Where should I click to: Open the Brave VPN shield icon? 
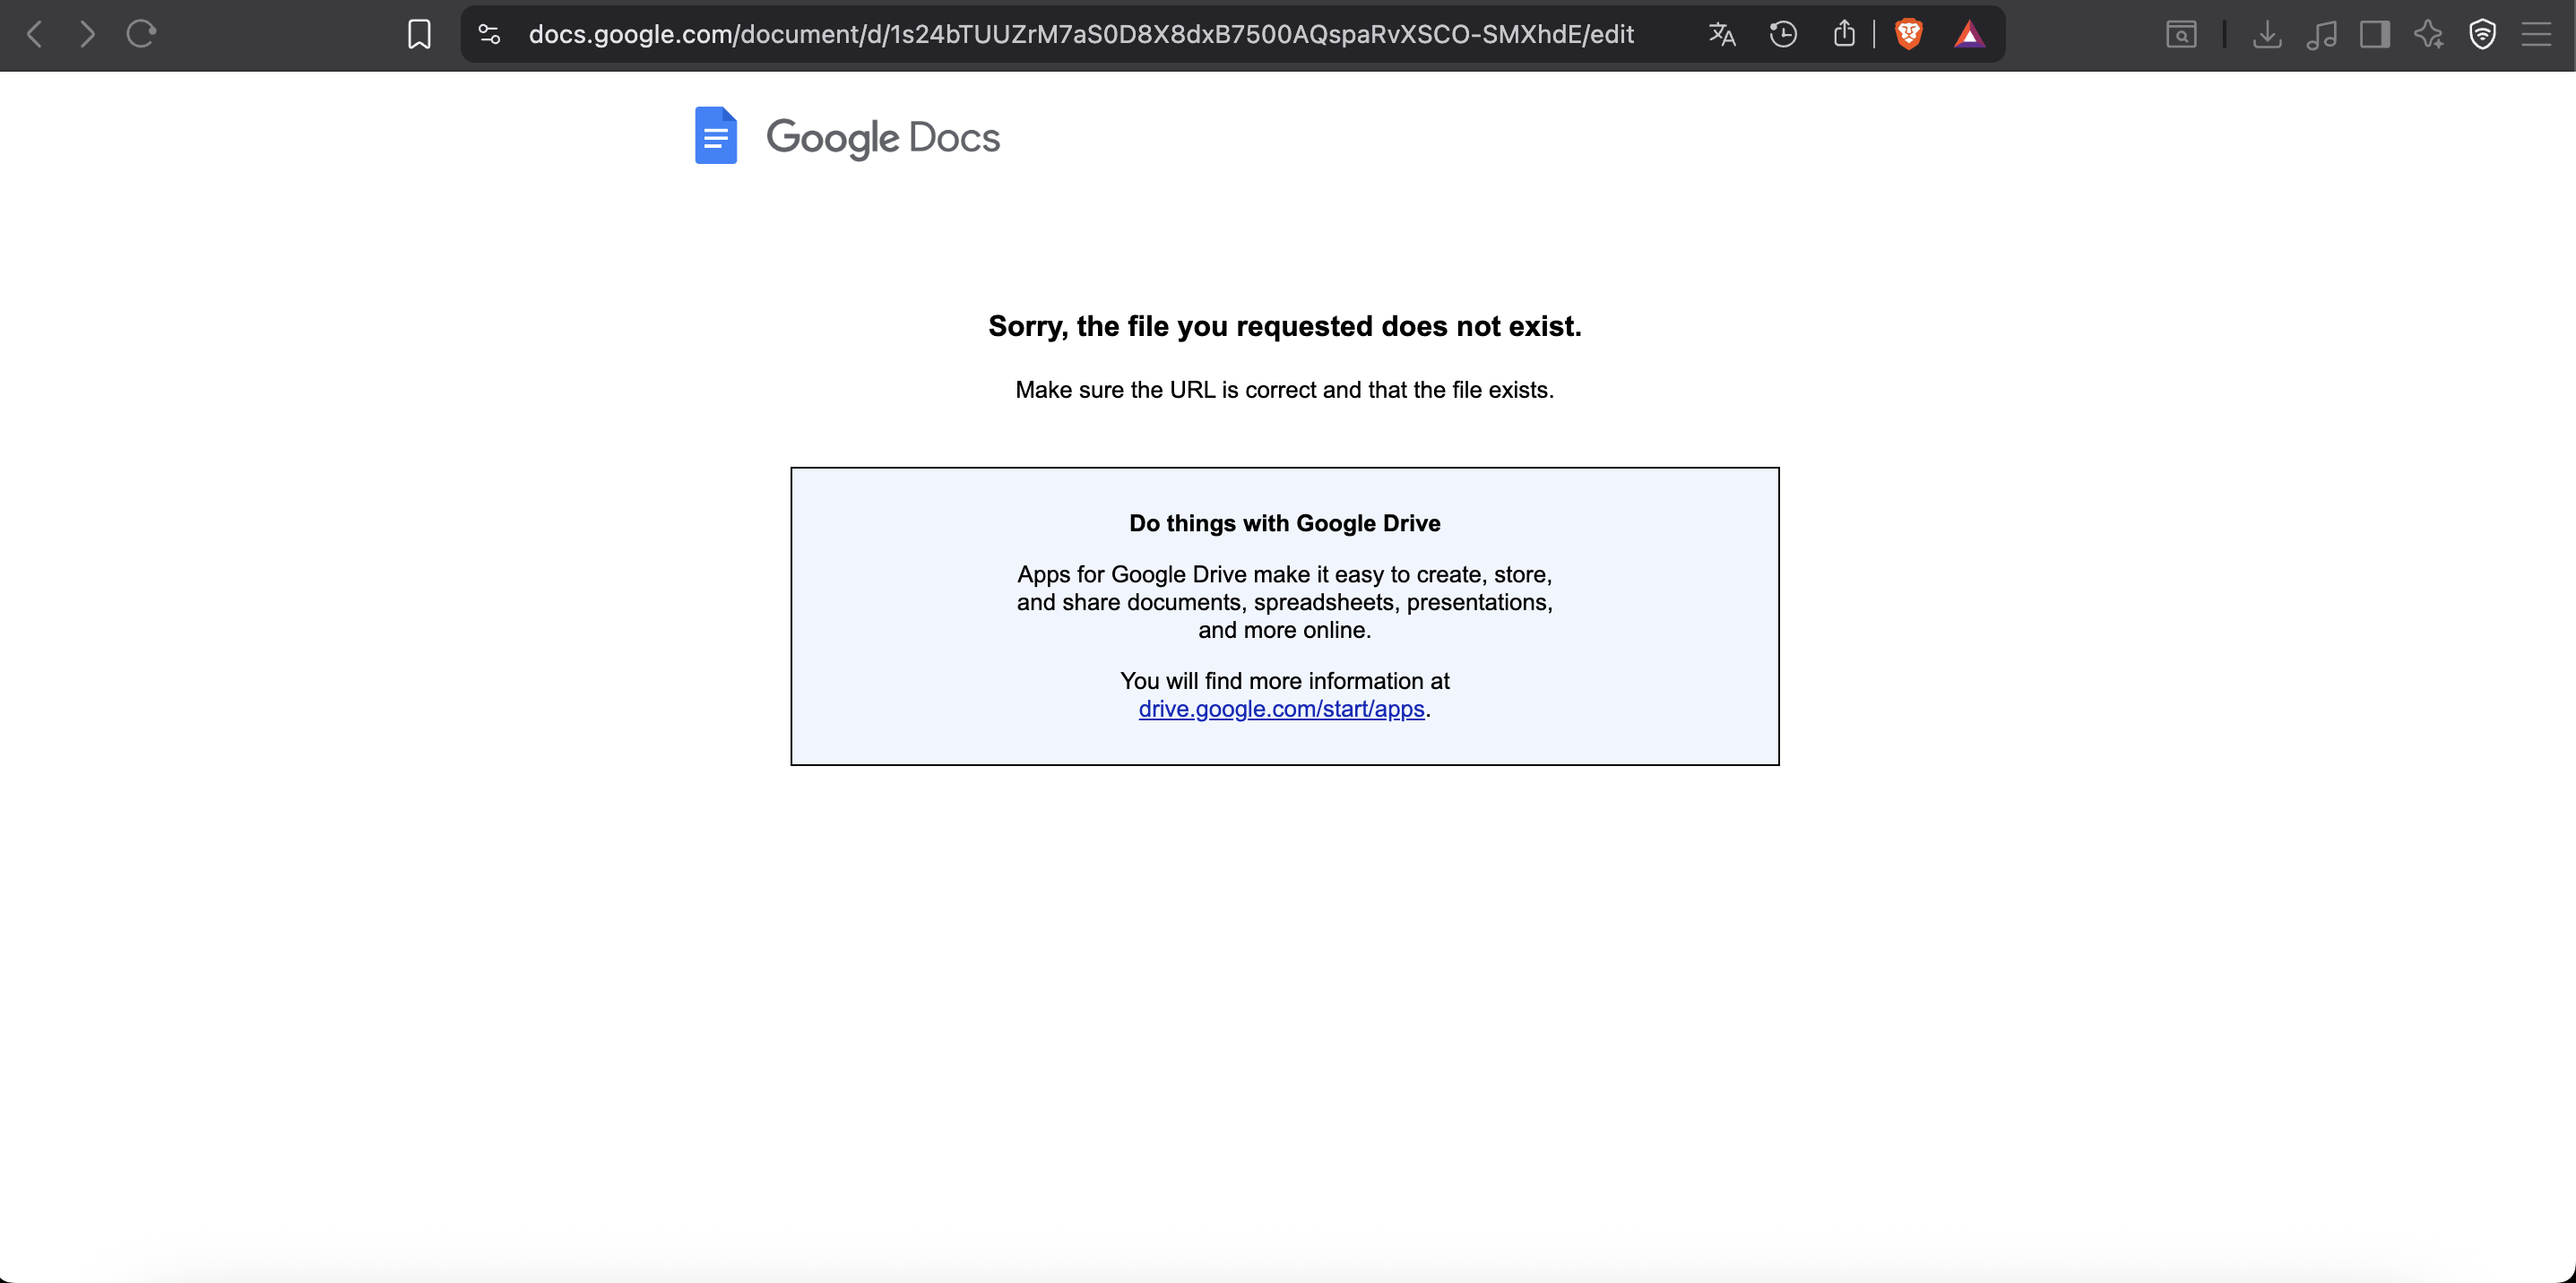2482,34
